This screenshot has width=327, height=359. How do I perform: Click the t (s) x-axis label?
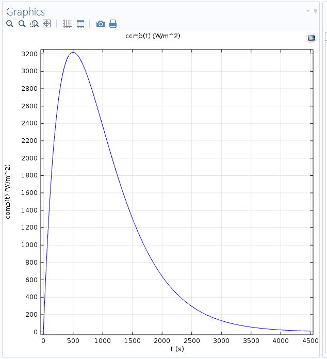(x=177, y=349)
